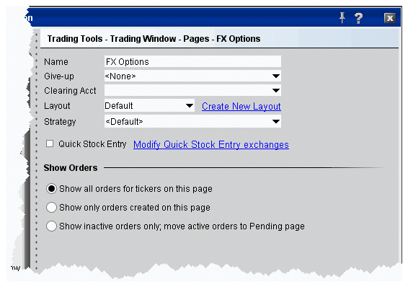The width and height of the screenshot is (408, 287).
Task: Click the Quick Stock Entry label text
Action: [x=92, y=144]
